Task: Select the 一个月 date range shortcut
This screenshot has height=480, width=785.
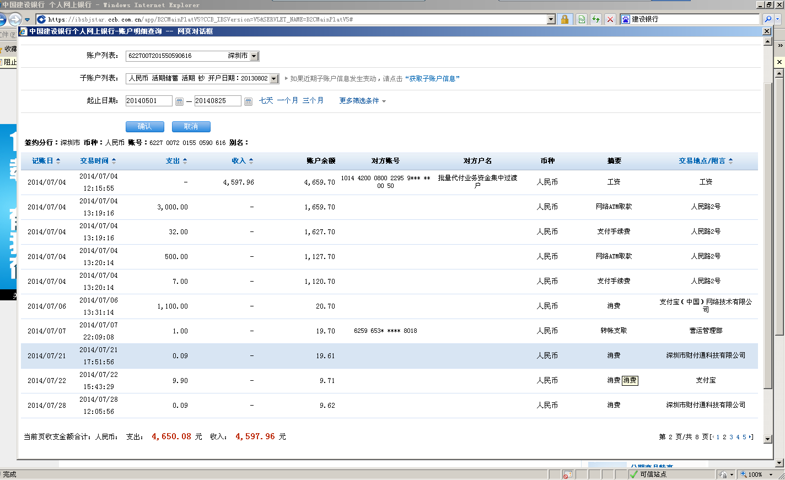Action: click(287, 100)
